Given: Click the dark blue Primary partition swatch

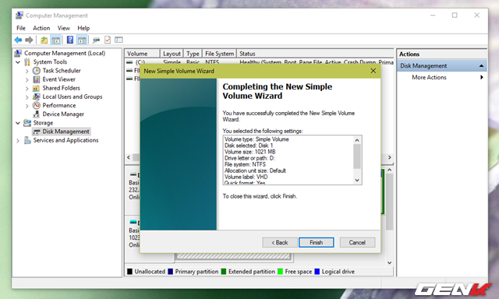Looking at the screenshot, I should click(170, 271).
